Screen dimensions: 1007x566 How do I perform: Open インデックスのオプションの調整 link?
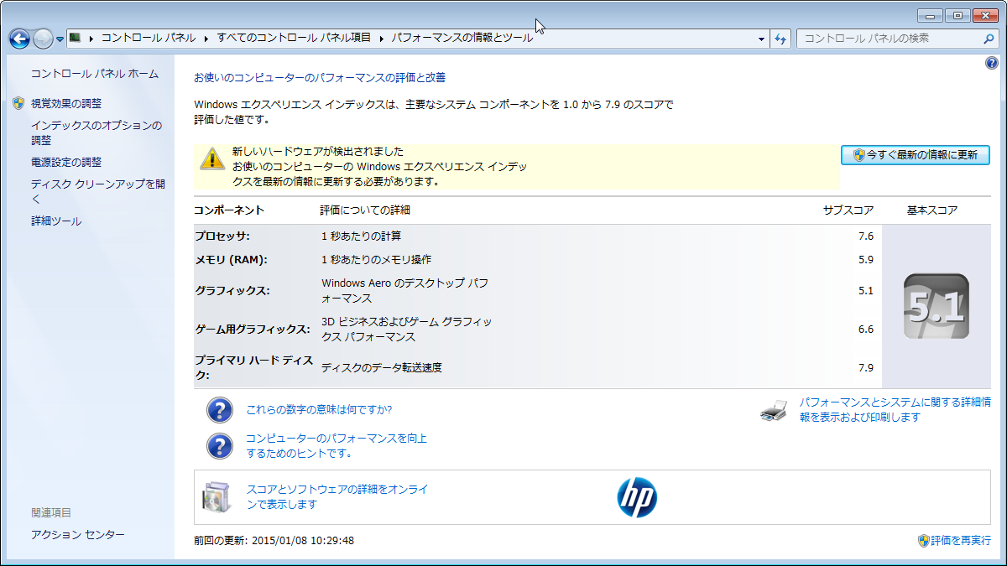pyautogui.click(x=97, y=132)
